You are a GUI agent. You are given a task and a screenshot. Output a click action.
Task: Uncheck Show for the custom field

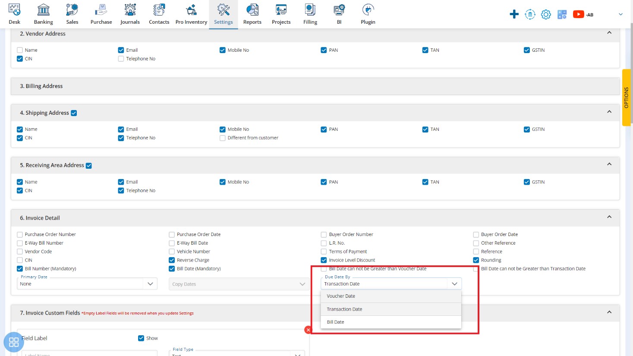[x=141, y=338]
